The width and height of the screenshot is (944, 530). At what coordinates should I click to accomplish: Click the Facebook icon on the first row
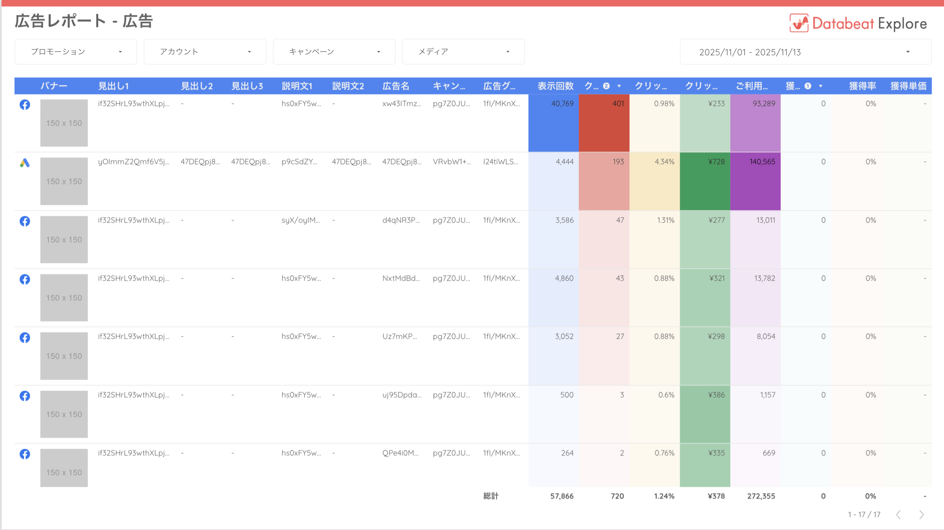pyautogui.click(x=25, y=105)
